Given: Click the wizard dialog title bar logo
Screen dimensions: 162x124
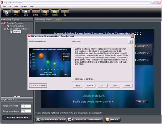Looking at the screenshot, I should click(29, 36).
